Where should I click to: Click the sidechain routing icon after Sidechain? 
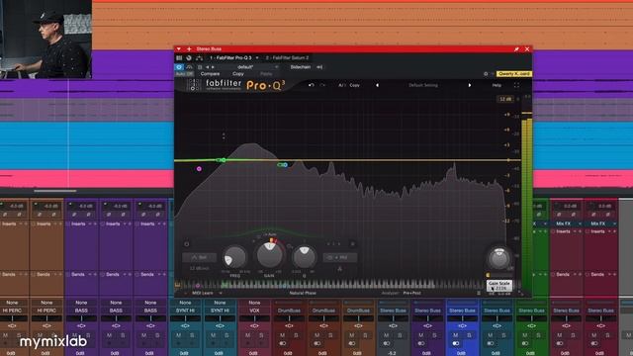[319, 67]
